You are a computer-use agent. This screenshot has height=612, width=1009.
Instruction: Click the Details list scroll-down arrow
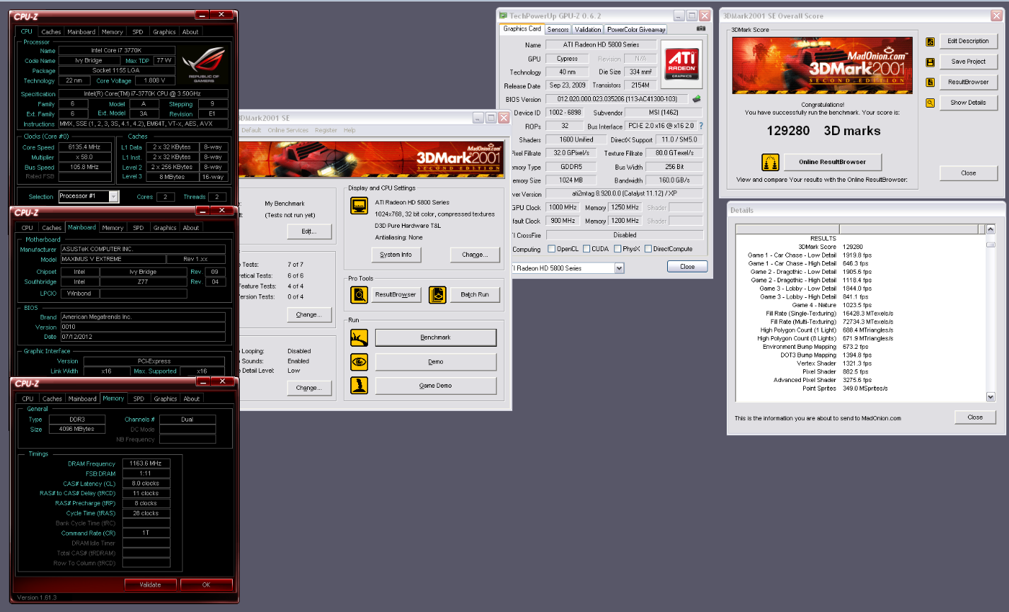click(x=991, y=397)
